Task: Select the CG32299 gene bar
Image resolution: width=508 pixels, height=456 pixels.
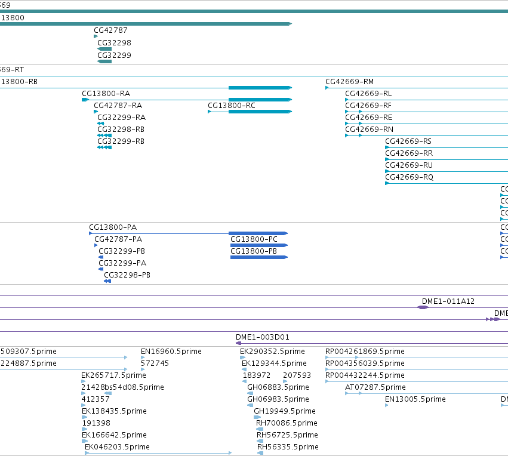Action: point(104,61)
